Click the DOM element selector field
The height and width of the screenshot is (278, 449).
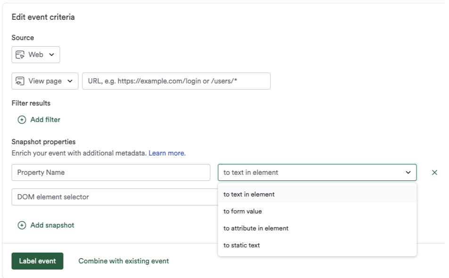pyautogui.click(x=114, y=197)
